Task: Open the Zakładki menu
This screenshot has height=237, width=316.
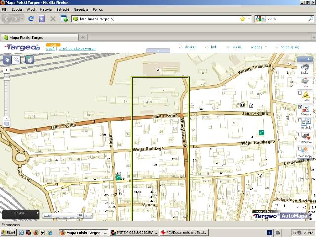Action: 63,9
